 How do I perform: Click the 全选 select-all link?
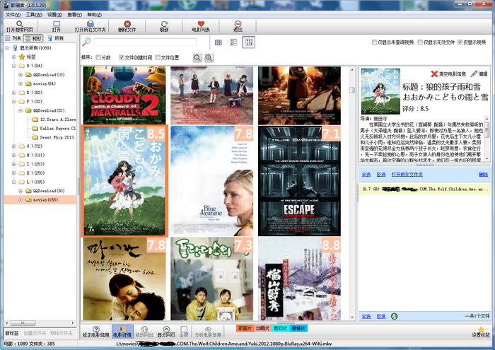[x=366, y=174]
